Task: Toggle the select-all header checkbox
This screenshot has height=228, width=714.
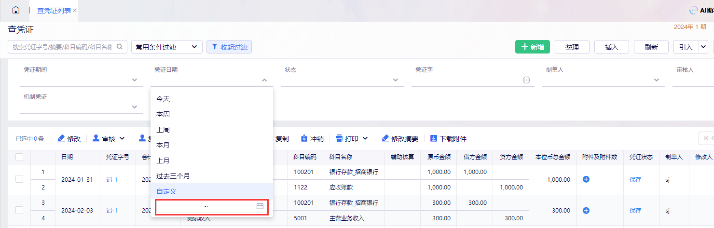Action: click(19, 157)
